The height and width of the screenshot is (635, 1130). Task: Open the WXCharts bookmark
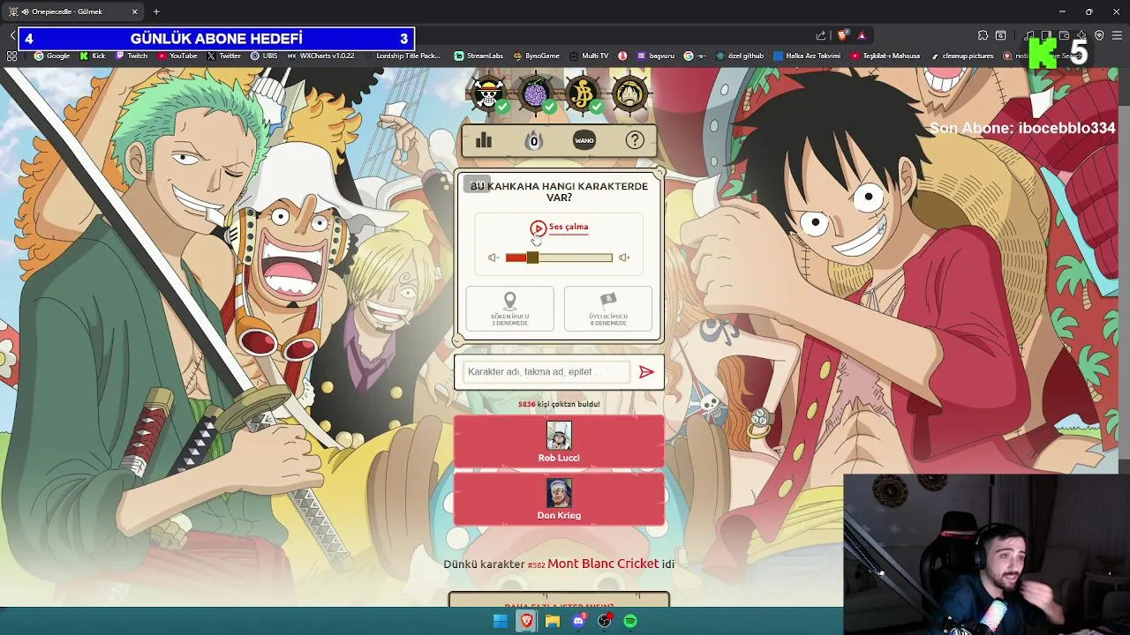click(321, 56)
